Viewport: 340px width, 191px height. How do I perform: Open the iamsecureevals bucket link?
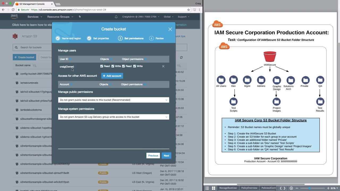[29, 83]
